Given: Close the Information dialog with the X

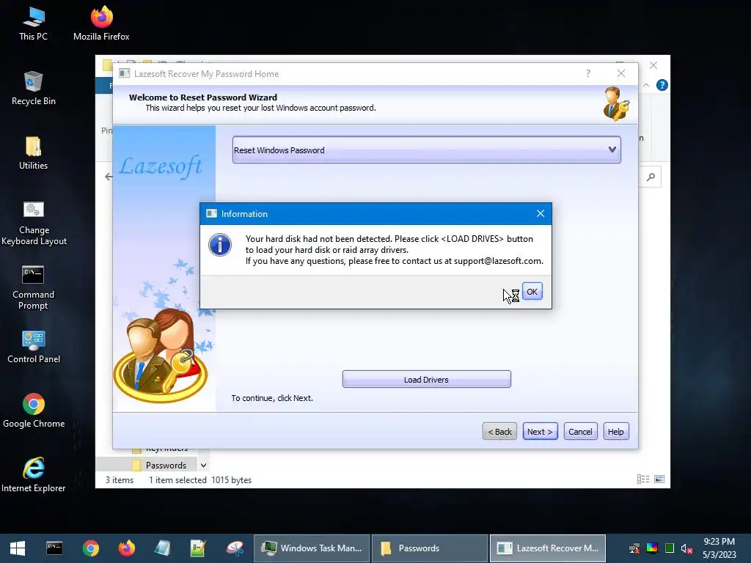Looking at the screenshot, I should click(541, 213).
